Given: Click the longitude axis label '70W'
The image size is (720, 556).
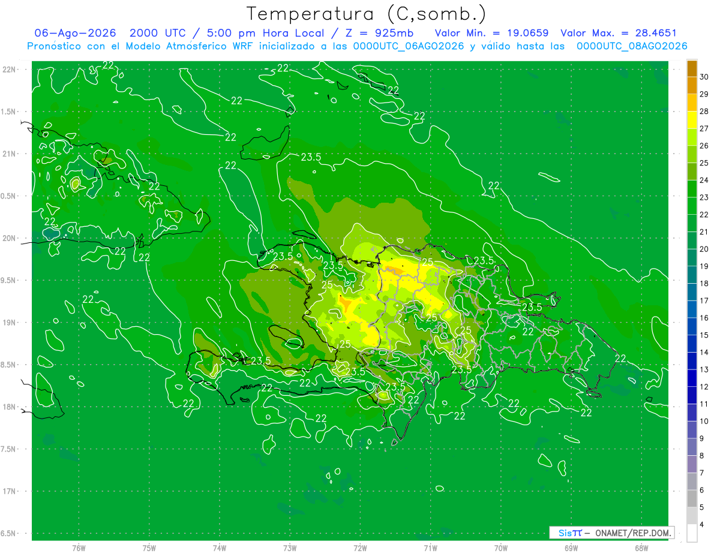Looking at the screenshot, I should 500,548.
